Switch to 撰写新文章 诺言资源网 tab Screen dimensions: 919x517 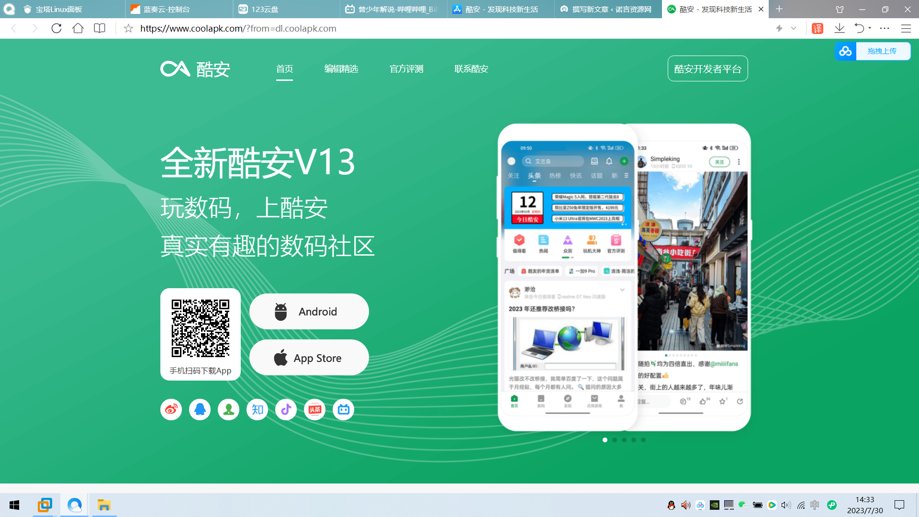(x=608, y=9)
